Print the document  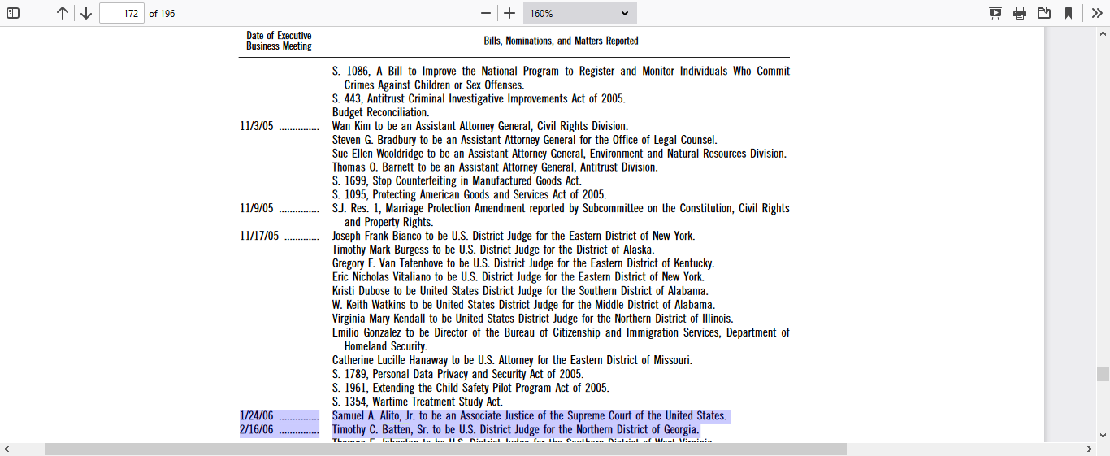coord(1020,13)
